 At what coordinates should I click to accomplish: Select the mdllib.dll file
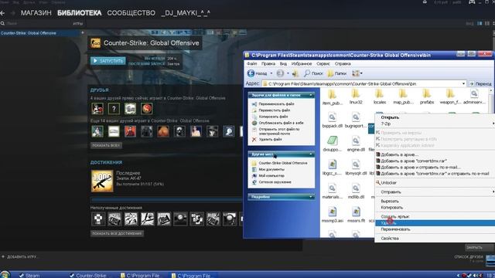click(356, 192)
